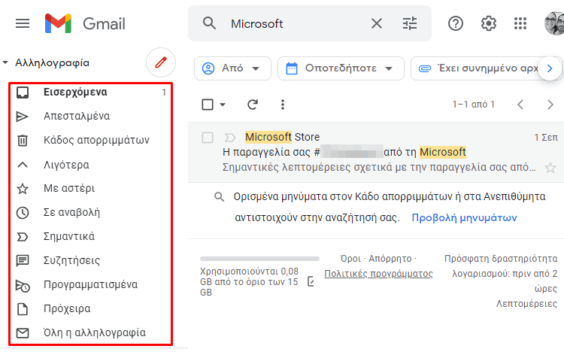Click the search magnifier icon

[x=209, y=23]
